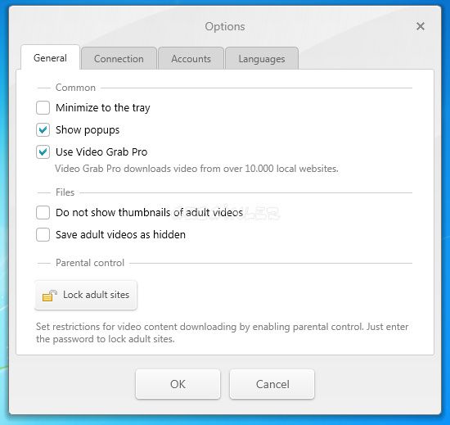
Task: Confirm settings with the OK button
Action: [178, 384]
